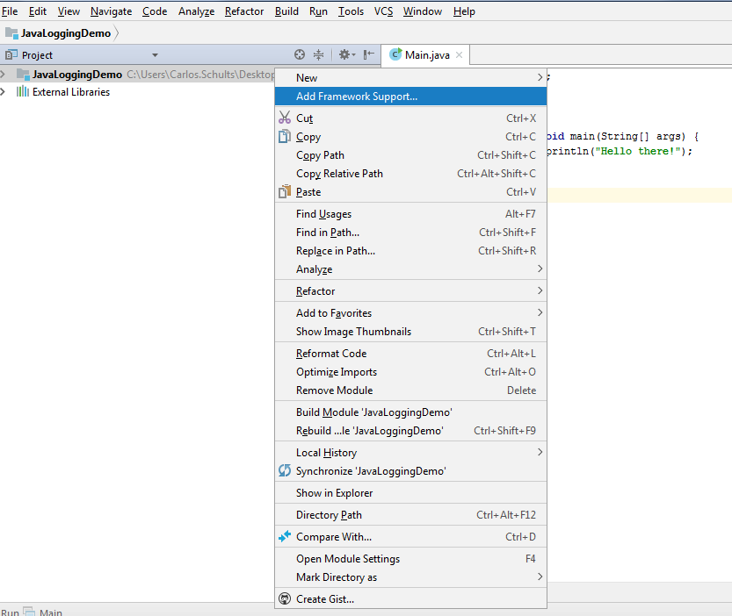Select Show in Explorer
The height and width of the screenshot is (616, 732).
pyautogui.click(x=334, y=493)
